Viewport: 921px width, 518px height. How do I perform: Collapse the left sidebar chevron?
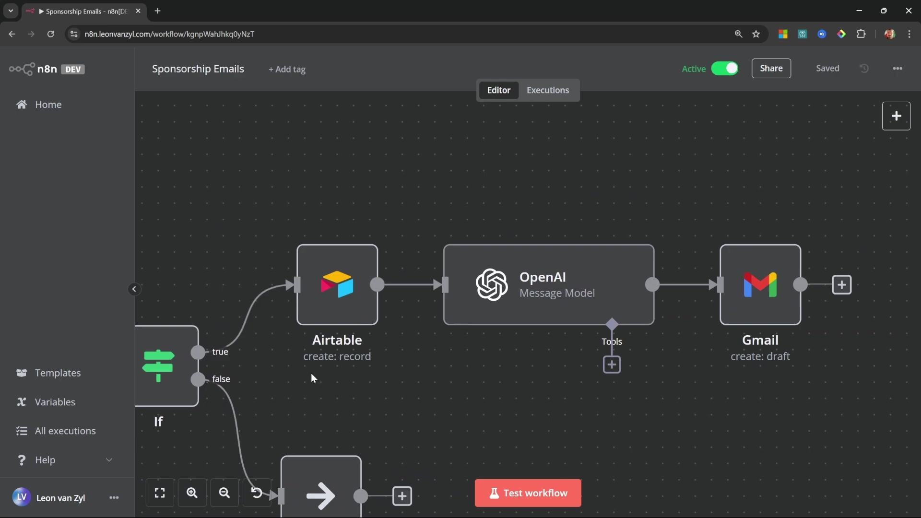click(x=134, y=289)
